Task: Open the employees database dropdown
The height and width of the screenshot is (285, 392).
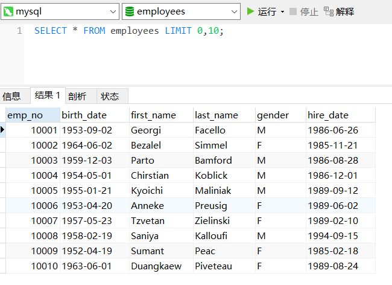Action: coord(234,11)
